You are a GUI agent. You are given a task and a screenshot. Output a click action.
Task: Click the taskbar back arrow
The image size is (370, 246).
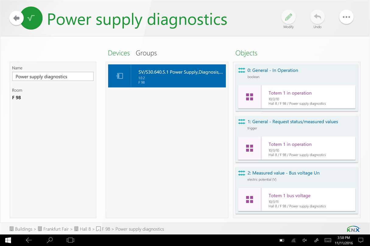point(29,240)
